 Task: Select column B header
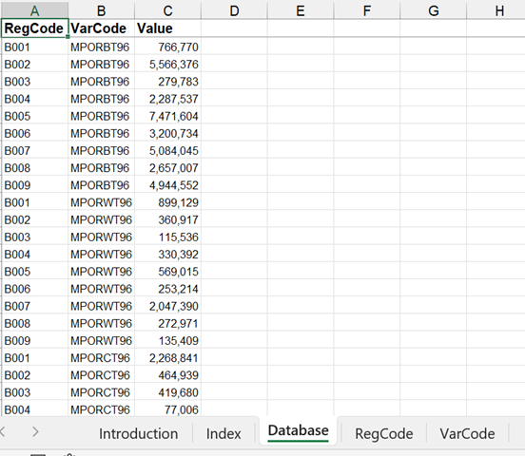click(101, 10)
